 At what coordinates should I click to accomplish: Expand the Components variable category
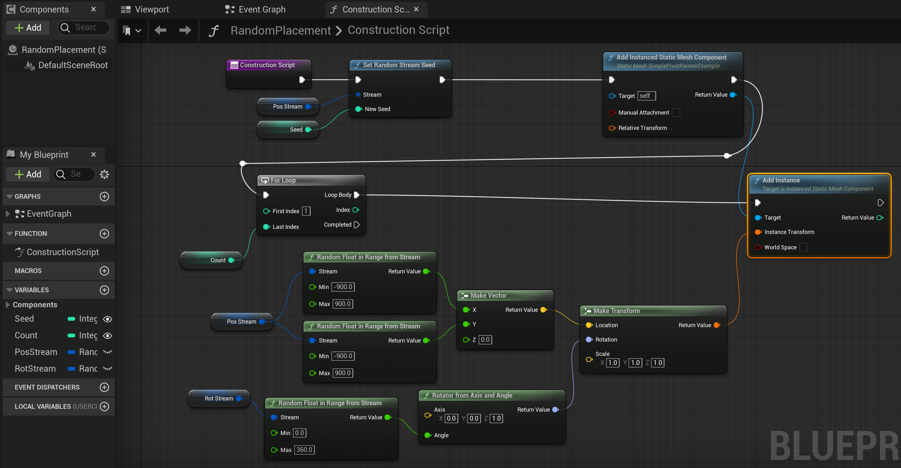click(7, 305)
